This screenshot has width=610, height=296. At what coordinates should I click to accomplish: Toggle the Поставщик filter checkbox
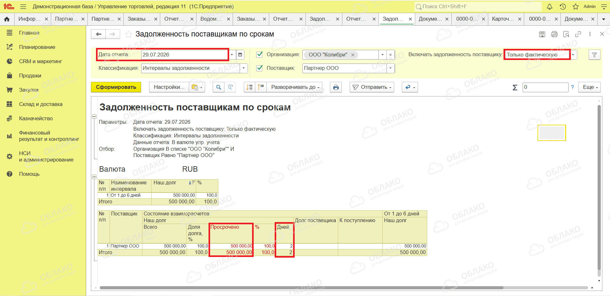pyautogui.click(x=260, y=68)
